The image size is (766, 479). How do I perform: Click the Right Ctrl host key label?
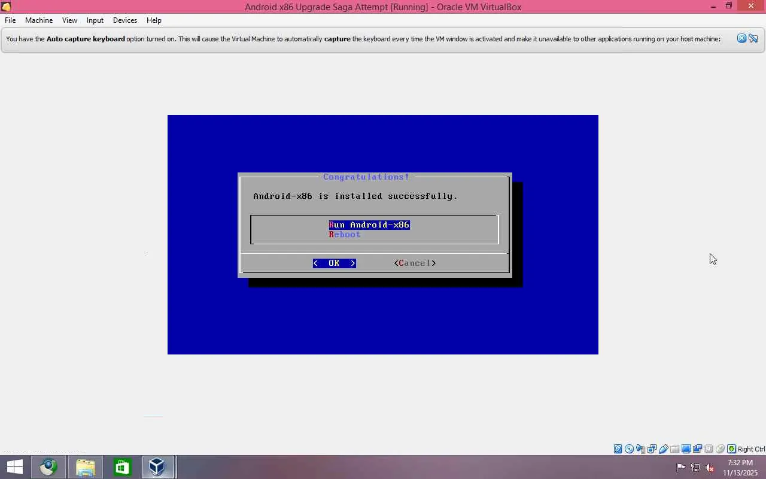(751, 449)
